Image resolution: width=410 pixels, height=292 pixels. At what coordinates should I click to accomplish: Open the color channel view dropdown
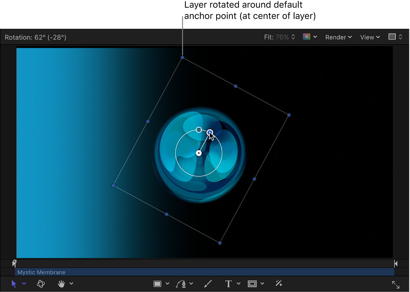click(x=315, y=36)
